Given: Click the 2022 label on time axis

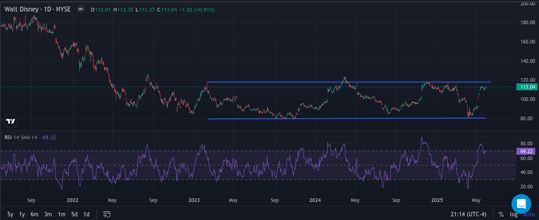Looking at the screenshot, I should (72, 201).
